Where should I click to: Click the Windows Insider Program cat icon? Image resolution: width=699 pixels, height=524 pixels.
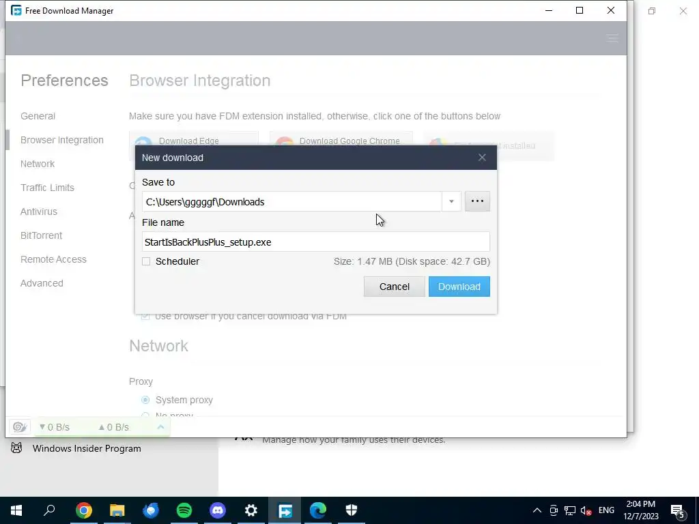16,448
